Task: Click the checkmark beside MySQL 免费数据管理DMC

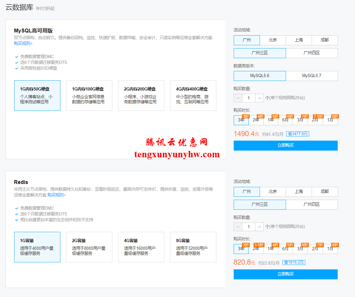Action: [16, 57]
